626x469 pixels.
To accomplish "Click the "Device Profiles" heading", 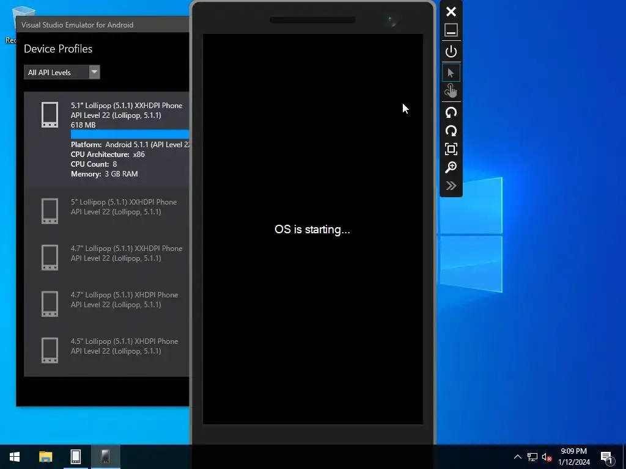I will [58, 49].
